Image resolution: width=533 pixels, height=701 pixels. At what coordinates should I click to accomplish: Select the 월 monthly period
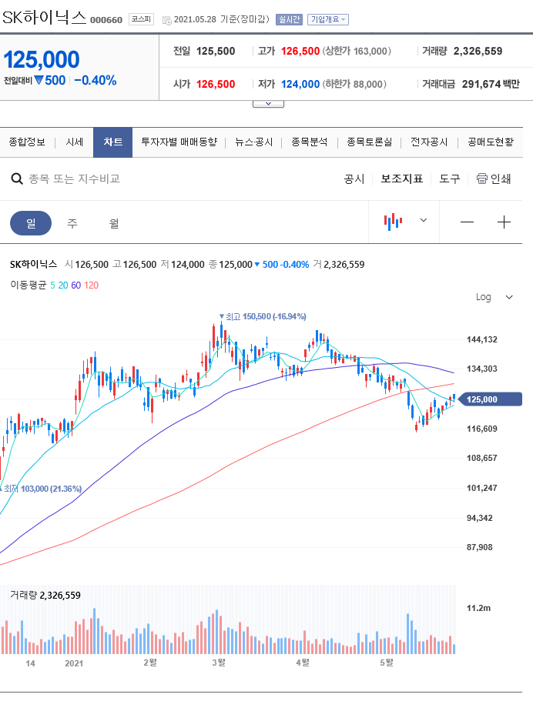(x=114, y=223)
